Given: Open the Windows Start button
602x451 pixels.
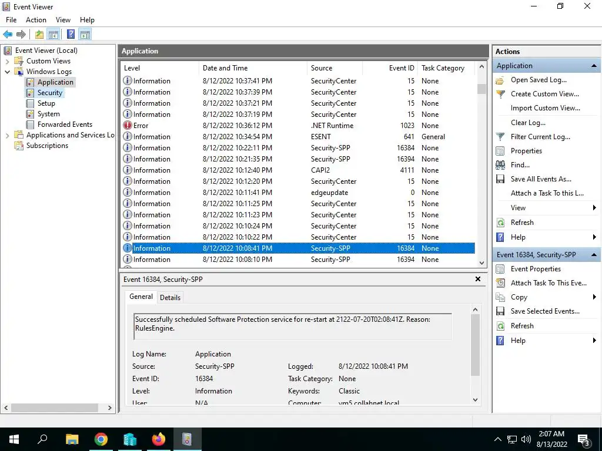Looking at the screenshot, I should [14, 439].
